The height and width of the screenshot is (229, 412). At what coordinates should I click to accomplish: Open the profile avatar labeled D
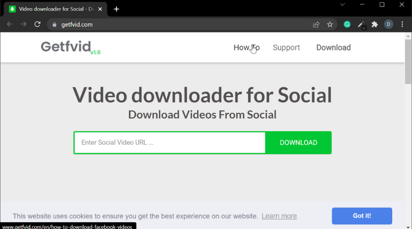(388, 24)
